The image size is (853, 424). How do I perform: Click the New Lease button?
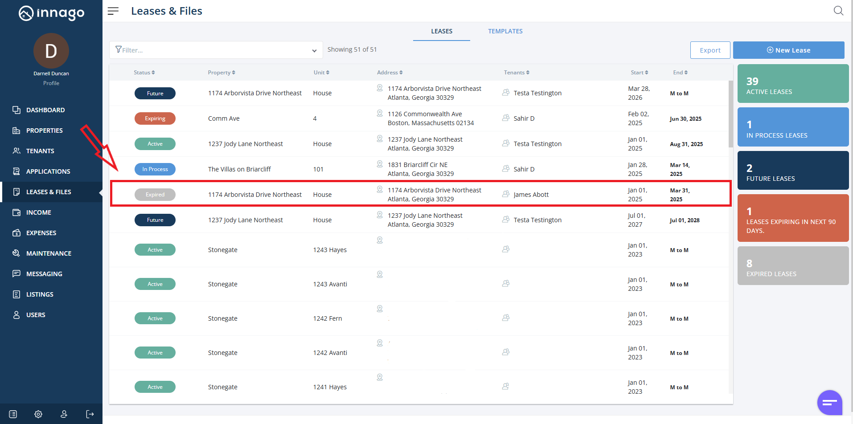(788, 50)
